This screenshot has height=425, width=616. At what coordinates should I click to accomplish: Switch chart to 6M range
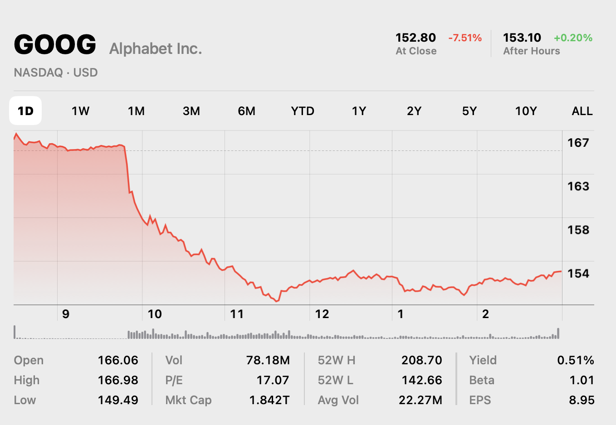(x=247, y=111)
